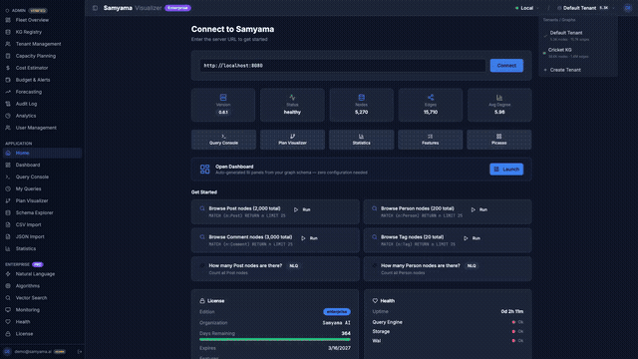Run Browse Person nodes query
The image size is (638, 359).
(479, 209)
